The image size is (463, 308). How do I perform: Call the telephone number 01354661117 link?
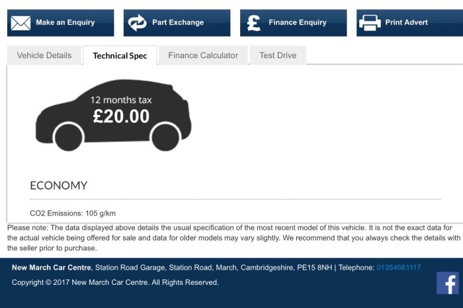click(x=399, y=268)
